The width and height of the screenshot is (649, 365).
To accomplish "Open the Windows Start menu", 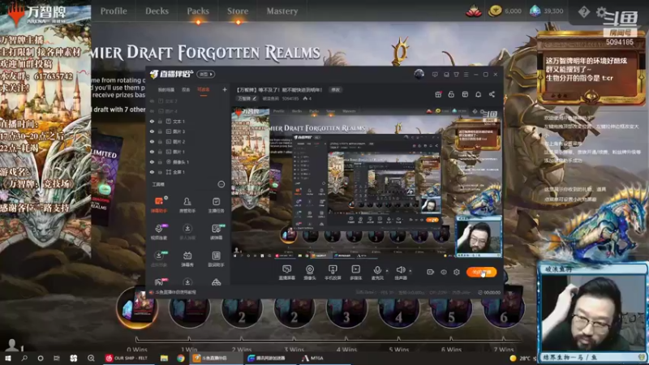I will (x=7, y=358).
